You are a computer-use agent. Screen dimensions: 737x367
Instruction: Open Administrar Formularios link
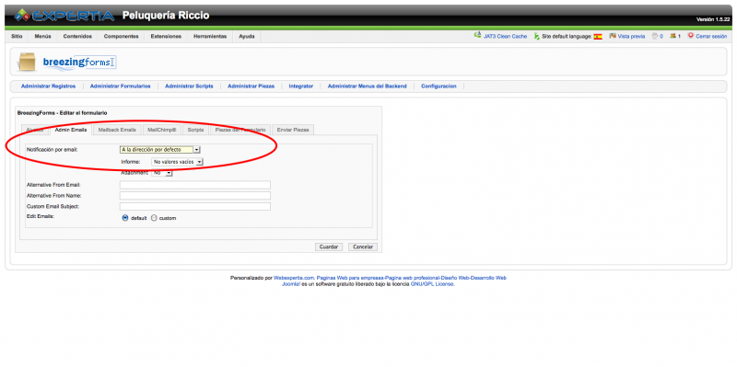click(121, 86)
